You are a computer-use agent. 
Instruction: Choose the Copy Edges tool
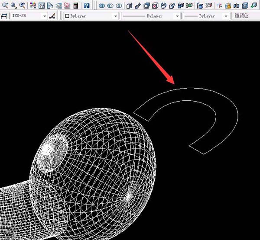point(200,6)
